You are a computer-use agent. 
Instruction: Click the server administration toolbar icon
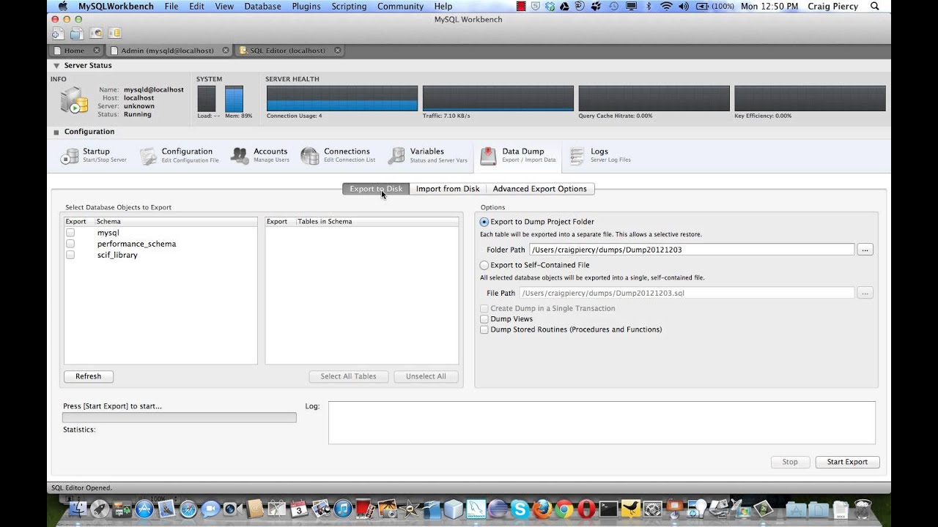pos(96,33)
